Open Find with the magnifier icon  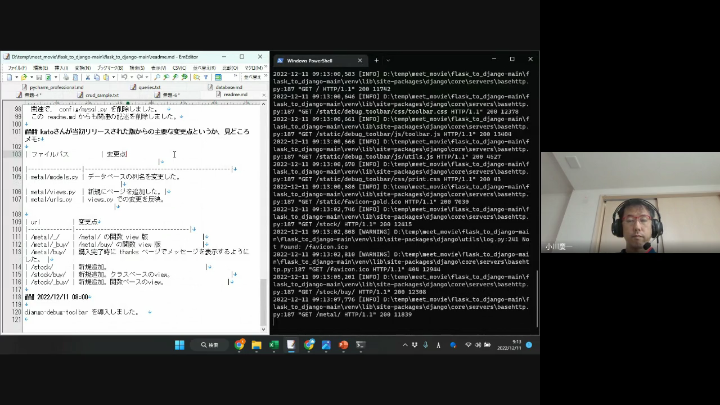click(x=157, y=77)
